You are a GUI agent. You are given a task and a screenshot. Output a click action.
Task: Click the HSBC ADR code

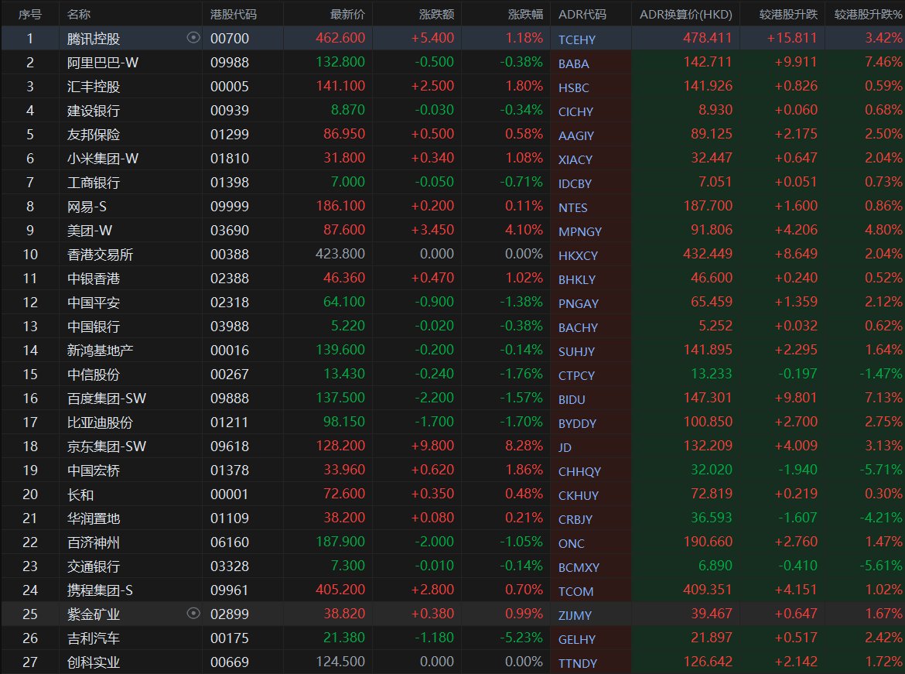pos(573,87)
